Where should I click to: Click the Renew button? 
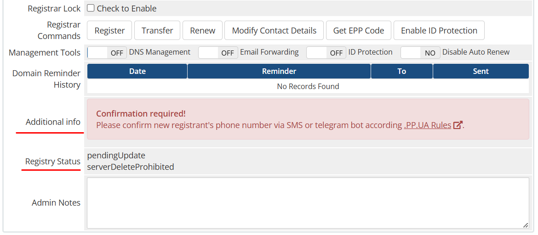[x=202, y=30]
